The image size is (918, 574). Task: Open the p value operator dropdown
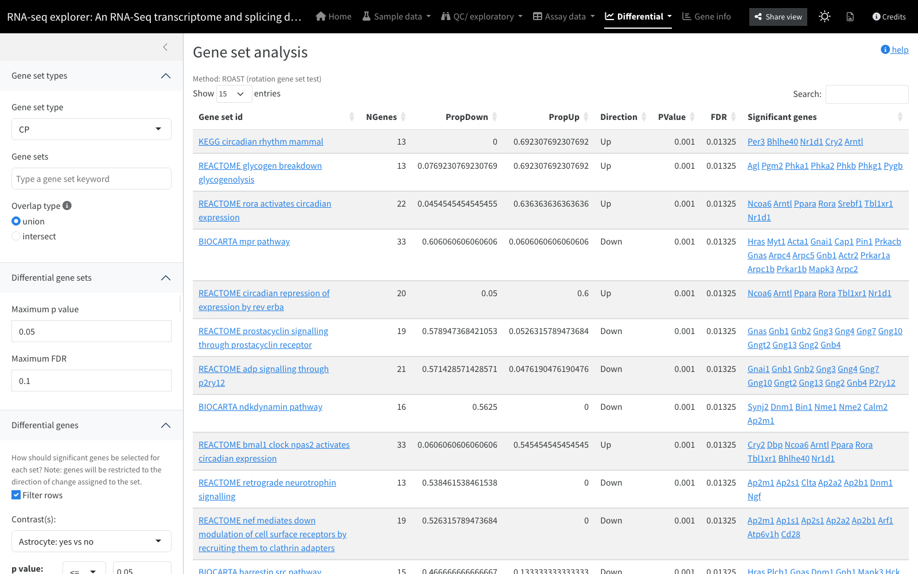[x=84, y=569]
